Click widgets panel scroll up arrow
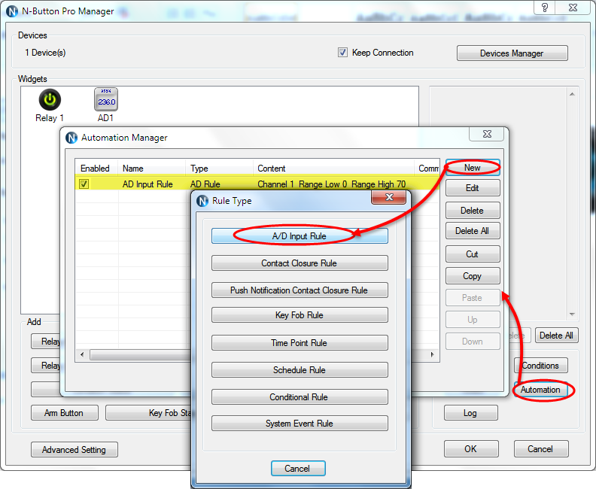Image resolution: width=596 pixels, height=489 pixels. [x=572, y=94]
